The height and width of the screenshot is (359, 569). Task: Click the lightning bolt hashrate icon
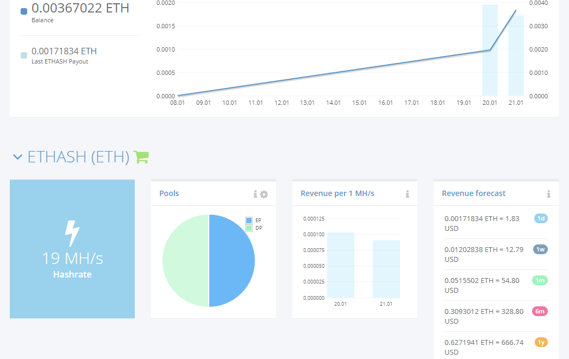72,233
